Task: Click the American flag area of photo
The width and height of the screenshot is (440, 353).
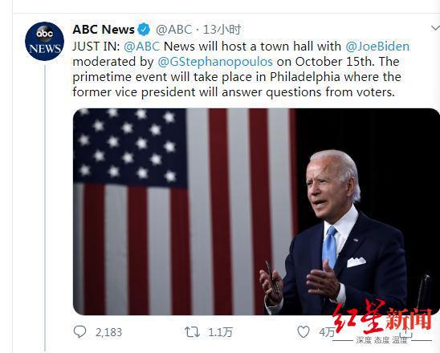Action: 184,212
